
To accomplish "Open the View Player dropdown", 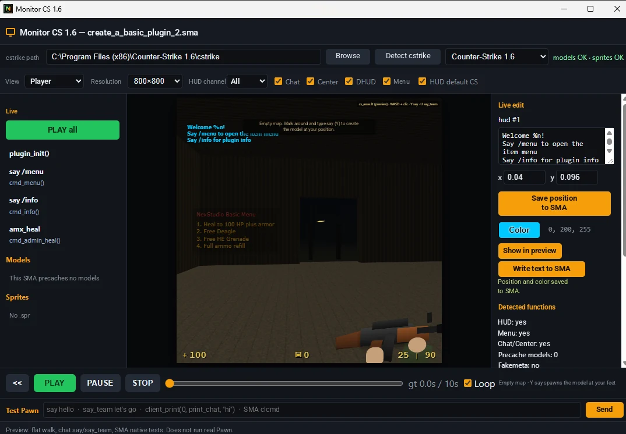I will tap(54, 81).
